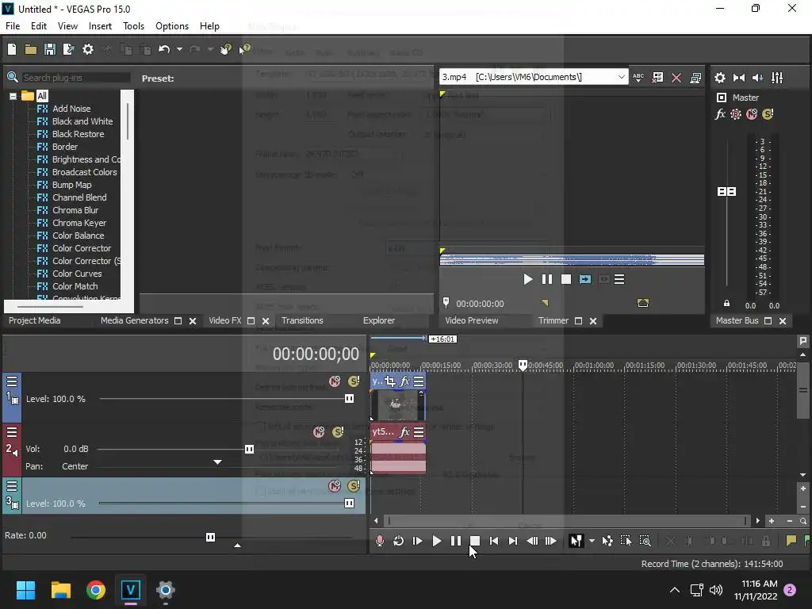
Task: Switch to the Transitions tab
Action: coord(302,320)
